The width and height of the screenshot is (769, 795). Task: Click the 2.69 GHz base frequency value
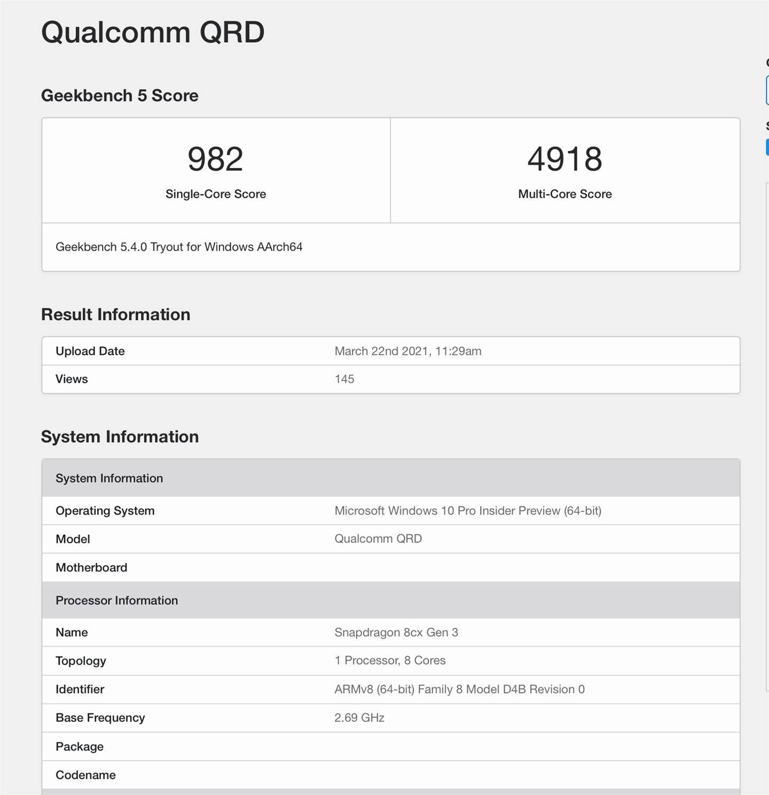point(359,718)
